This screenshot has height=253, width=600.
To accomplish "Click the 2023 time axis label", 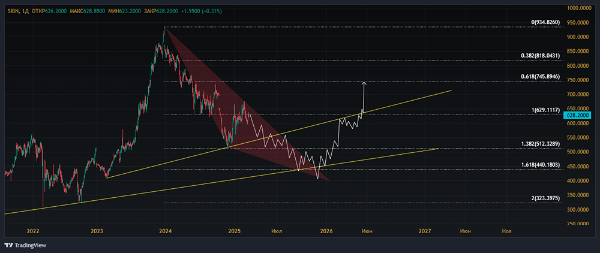I will pyautogui.click(x=97, y=231).
